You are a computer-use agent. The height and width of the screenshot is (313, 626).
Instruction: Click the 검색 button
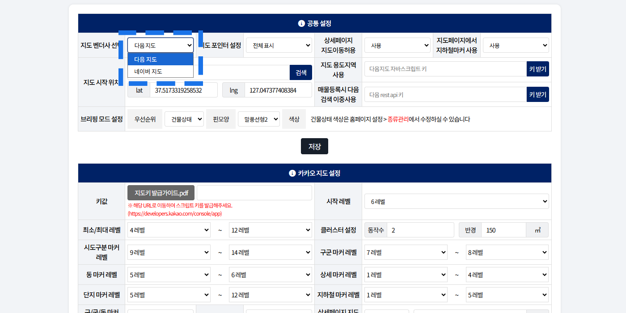tap(301, 72)
